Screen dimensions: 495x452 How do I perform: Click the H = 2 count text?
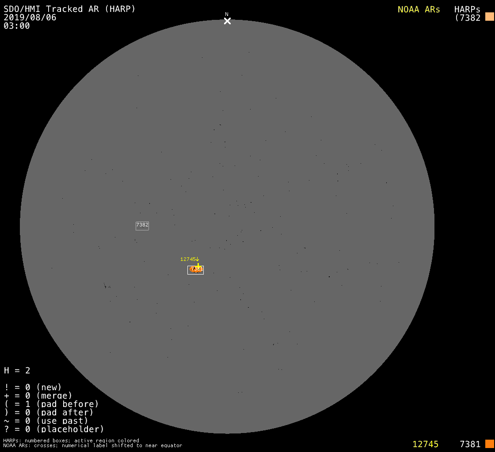tap(17, 370)
